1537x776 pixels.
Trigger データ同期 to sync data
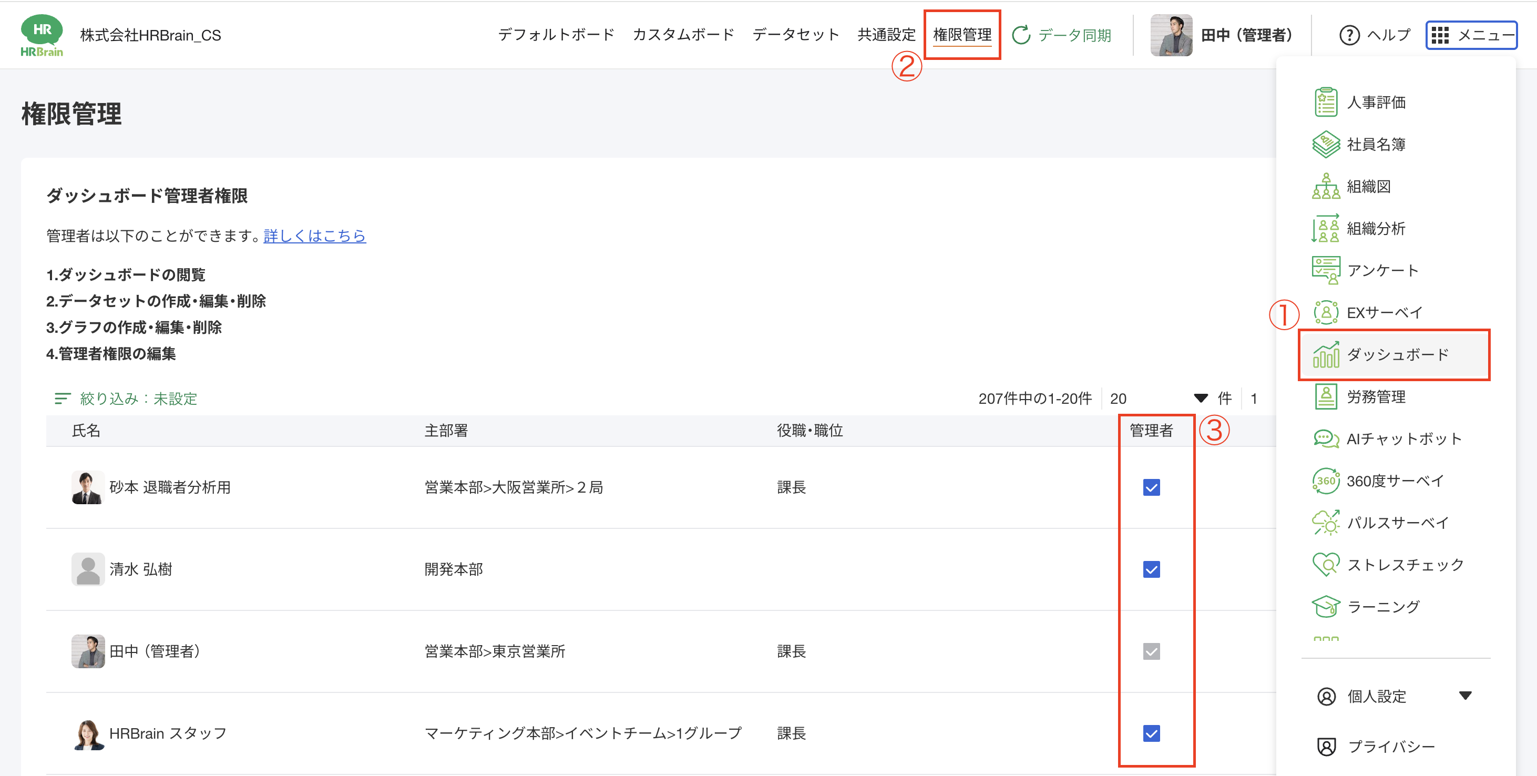(x=1062, y=35)
